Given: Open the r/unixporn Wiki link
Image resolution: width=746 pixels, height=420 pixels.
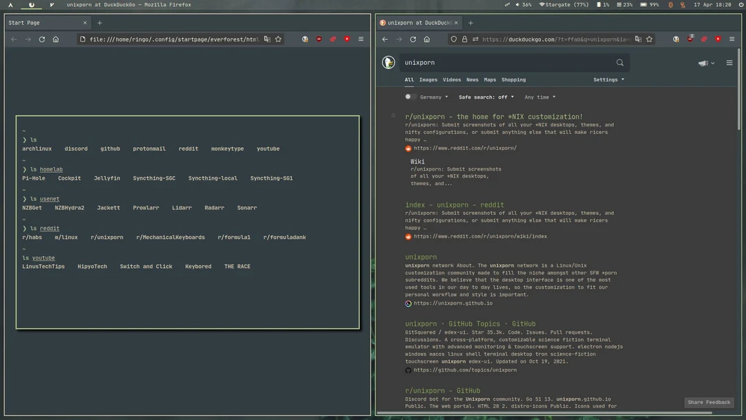Looking at the screenshot, I should pos(418,161).
